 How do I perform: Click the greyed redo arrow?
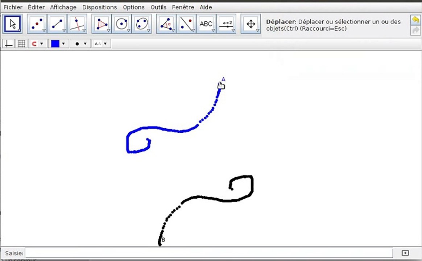(415, 30)
